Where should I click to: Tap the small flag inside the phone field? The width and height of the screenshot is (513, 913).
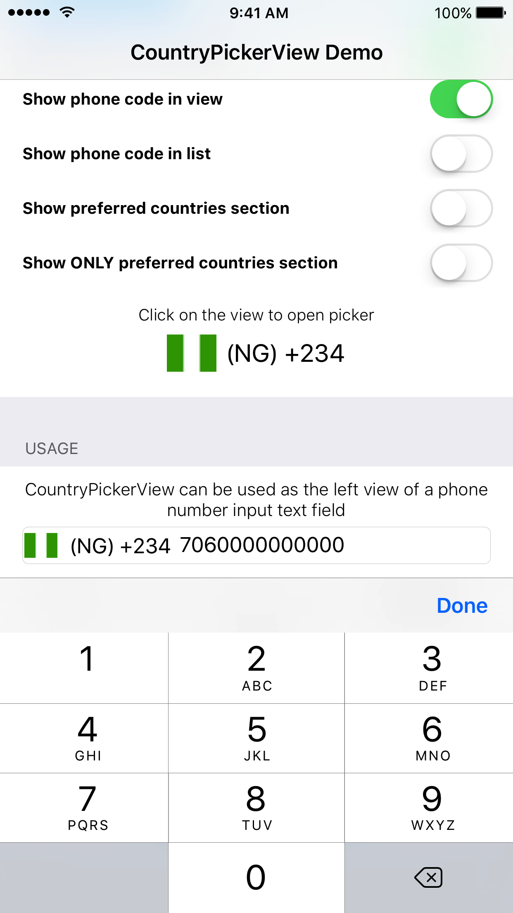41,545
